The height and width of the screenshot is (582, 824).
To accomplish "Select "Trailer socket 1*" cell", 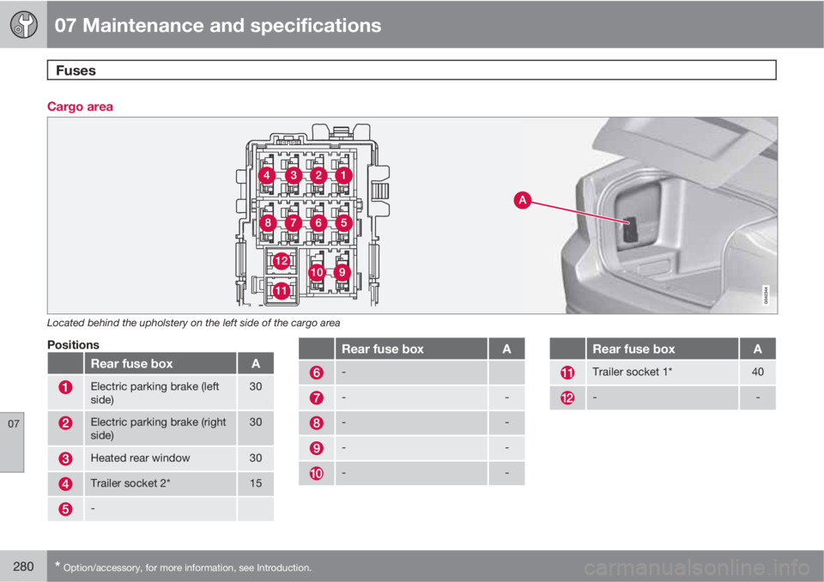I will [662, 373].
